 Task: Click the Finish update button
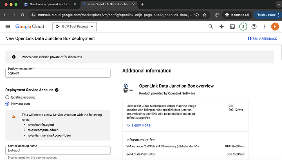[266, 15]
